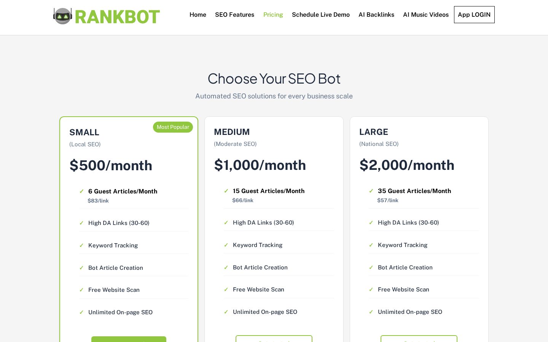Select the Pricing menu item
548x342 pixels.
pos(273,14)
